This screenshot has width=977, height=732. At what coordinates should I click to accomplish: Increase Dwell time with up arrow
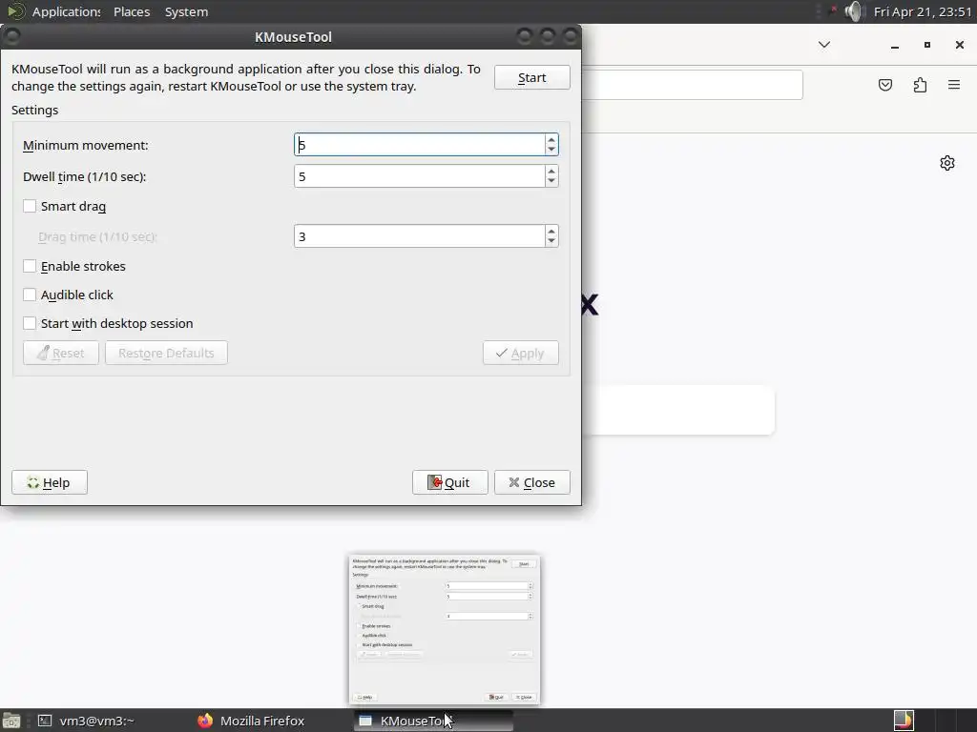click(x=551, y=172)
